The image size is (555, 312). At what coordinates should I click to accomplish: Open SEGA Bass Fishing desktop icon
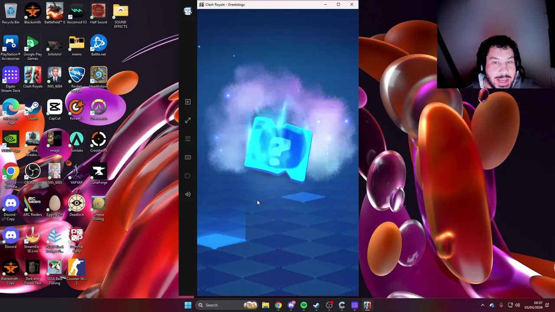pos(55,273)
